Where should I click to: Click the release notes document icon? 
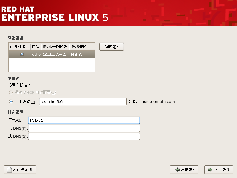pyautogui.click(x=9, y=170)
